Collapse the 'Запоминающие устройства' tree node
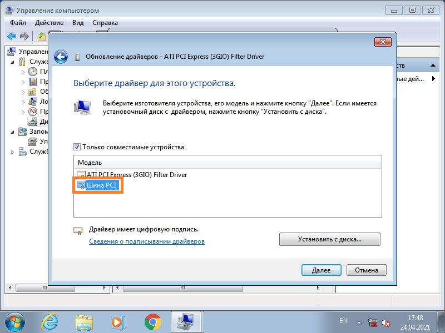This screenshot has width=445, height=333. [x=13, y=132]
